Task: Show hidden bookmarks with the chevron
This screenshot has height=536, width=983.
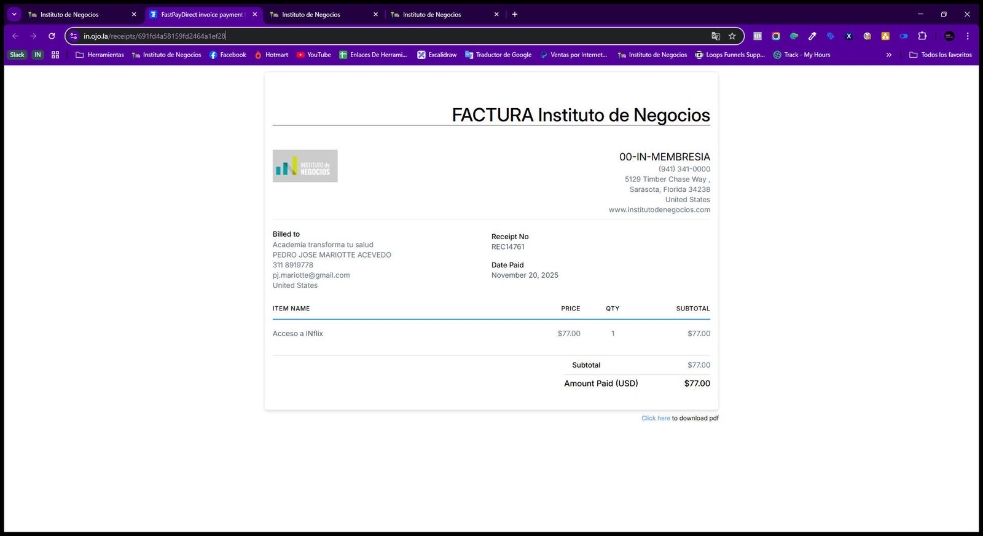Action: pos(888,55)
